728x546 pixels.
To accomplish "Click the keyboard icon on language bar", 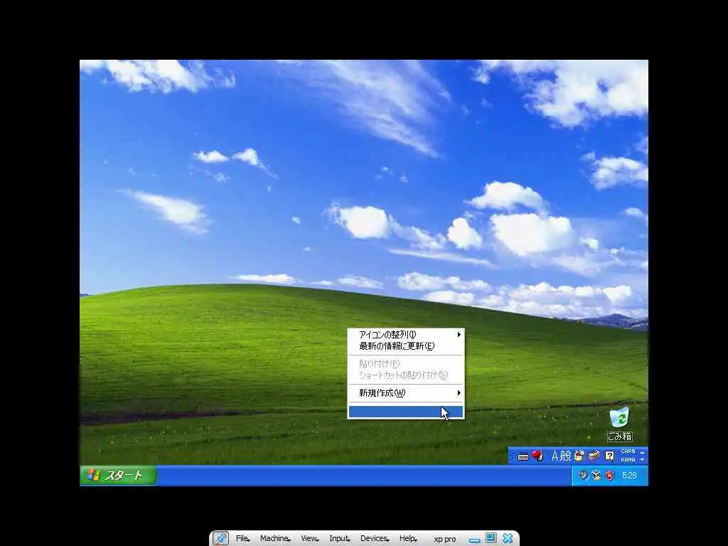I will 523,456.
